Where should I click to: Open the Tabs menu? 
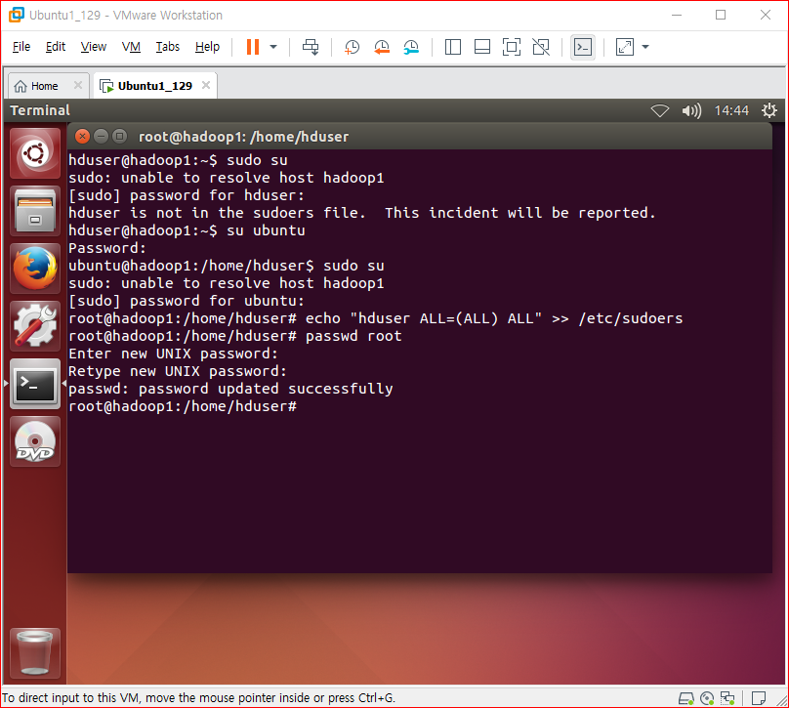point(168,47)
